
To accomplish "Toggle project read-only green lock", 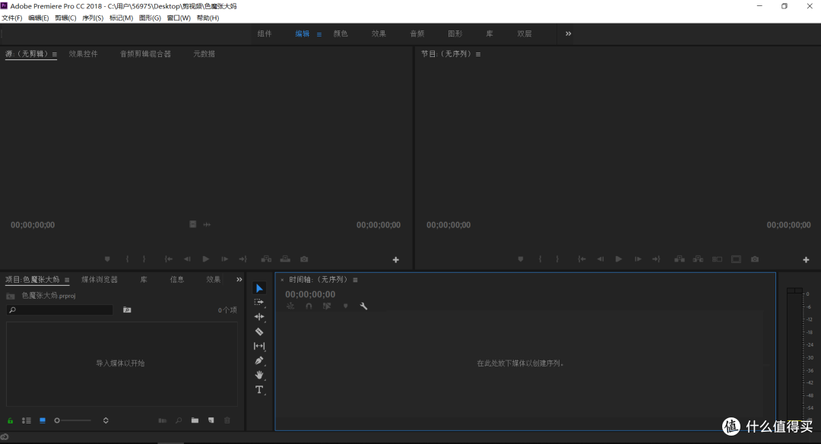I will pyautogui.click(x=10, y=420).
